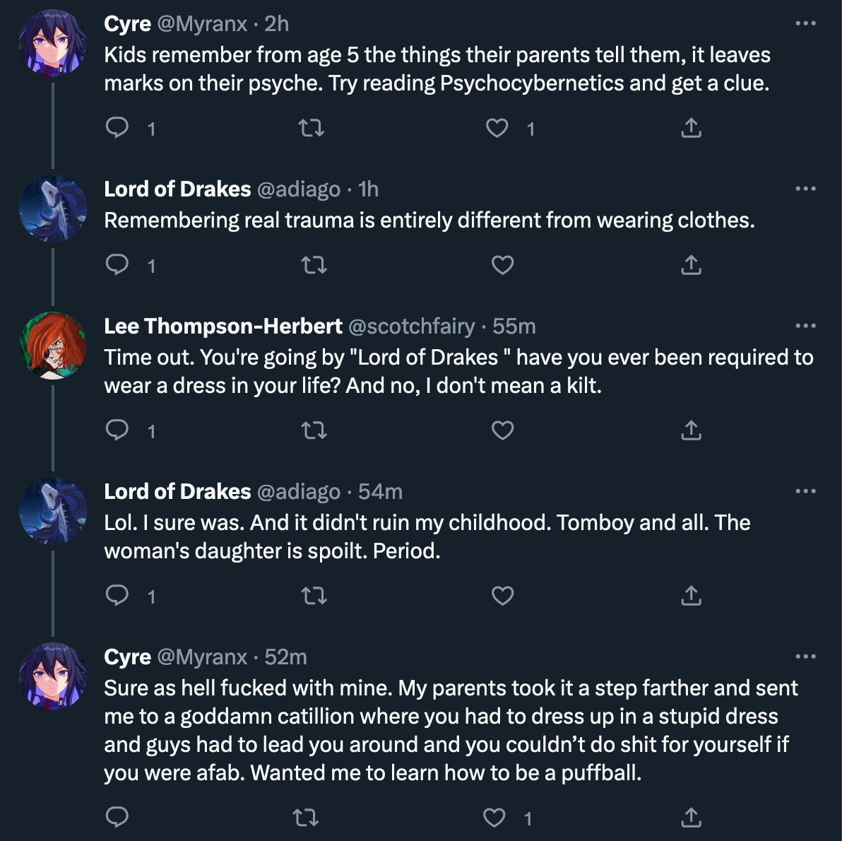
Task: Open more options on Lee Thompson-Herbert's tweet
Action: click(x=805, y=326)
